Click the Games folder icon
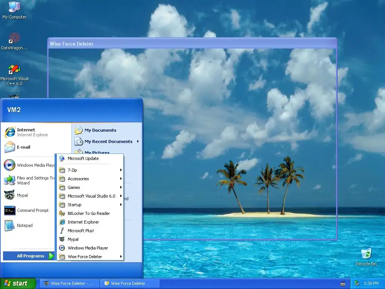Screen dimensions: 385x289 point(62,187)
